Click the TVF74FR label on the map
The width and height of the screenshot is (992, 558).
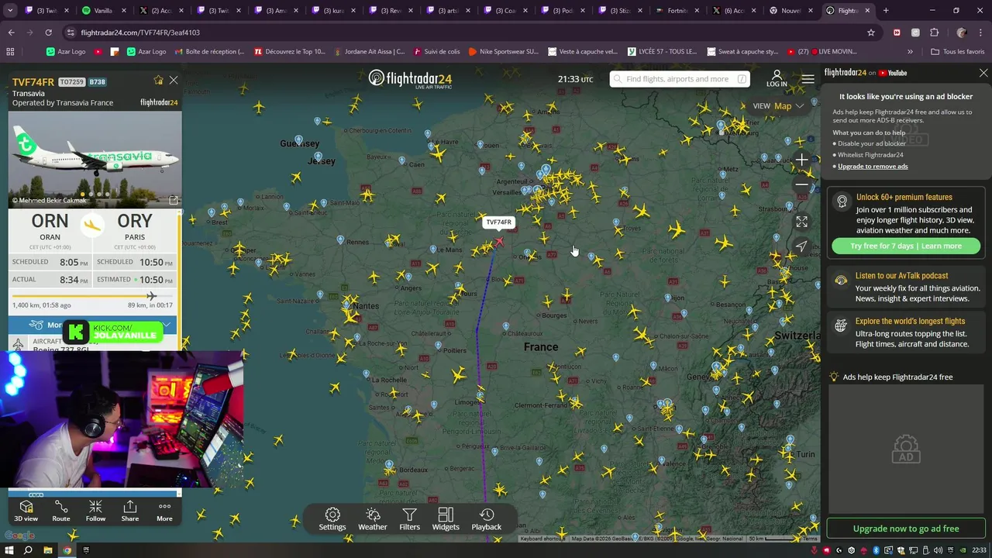499,222
